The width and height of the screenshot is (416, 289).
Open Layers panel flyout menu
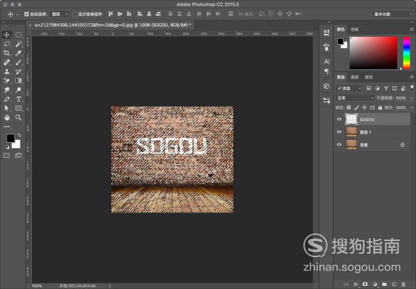[x=412, y=77]
